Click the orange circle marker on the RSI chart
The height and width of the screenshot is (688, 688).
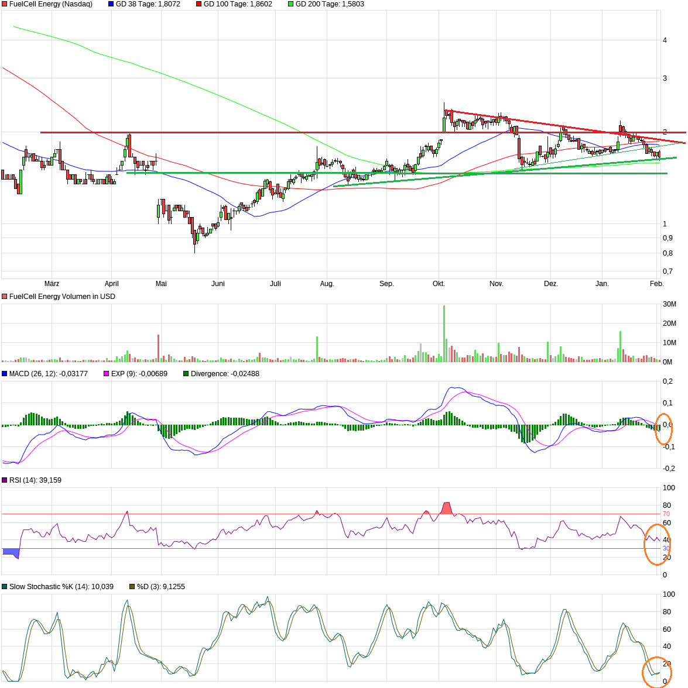pos(657,544)
